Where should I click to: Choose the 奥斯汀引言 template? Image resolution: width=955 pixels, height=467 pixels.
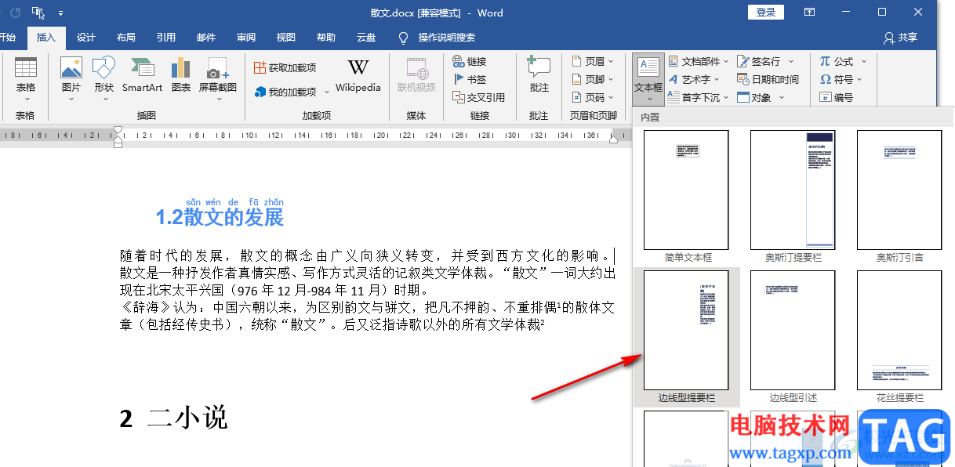click(x=899, y=197)
